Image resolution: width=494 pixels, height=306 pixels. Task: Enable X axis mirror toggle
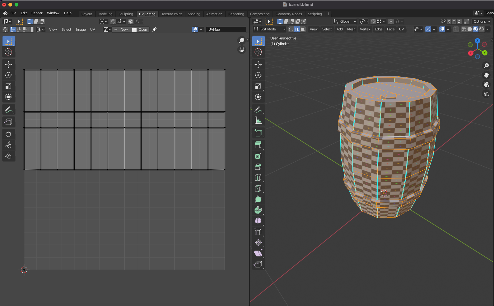coord(449,21)
